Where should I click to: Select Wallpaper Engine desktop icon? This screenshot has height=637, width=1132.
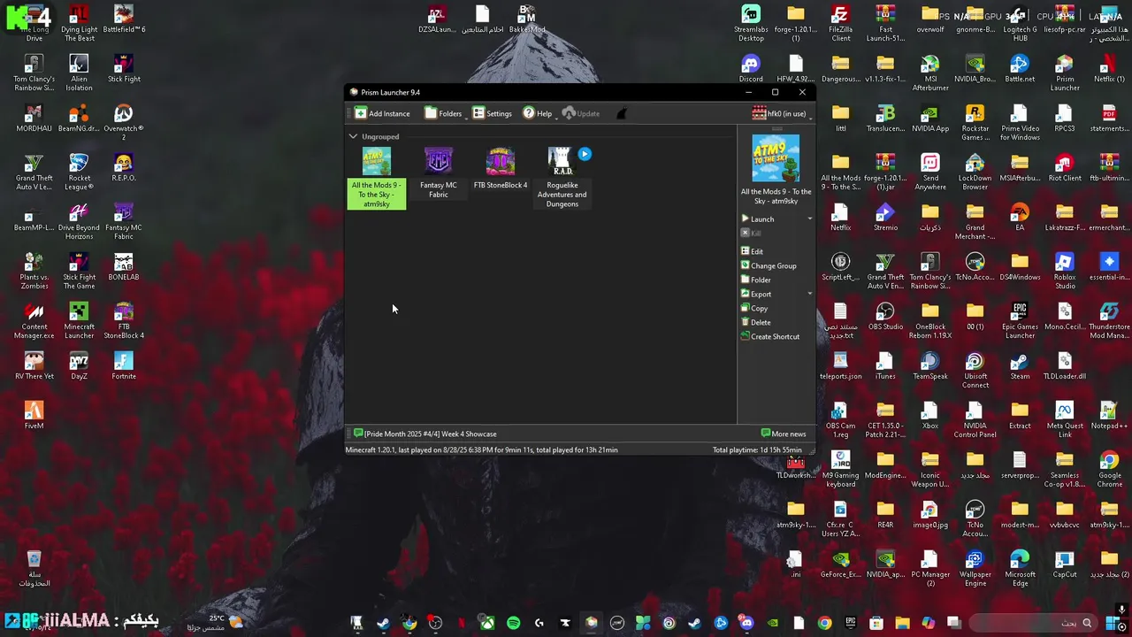tap(975, 569)
